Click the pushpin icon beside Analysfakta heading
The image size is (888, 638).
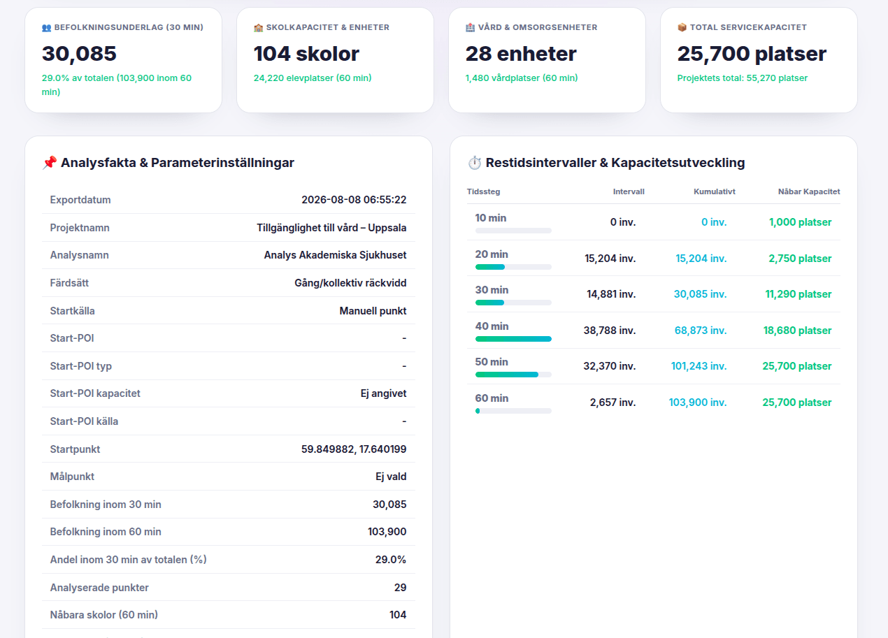pos(50,163)
